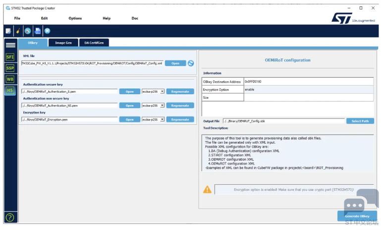Viewport: 383px width, 230px height.
Task: Open authentication secure key file
Action: click(x=130, y=91)
